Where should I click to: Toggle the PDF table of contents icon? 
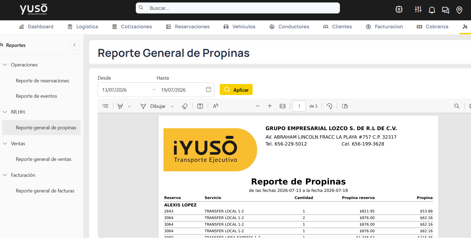[x=106, y=106]
